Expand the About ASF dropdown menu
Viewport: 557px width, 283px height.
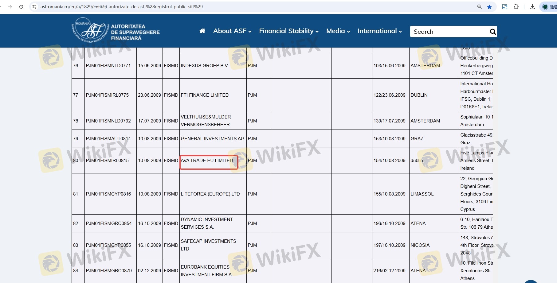pyautogui.click(x=232, y=31)
